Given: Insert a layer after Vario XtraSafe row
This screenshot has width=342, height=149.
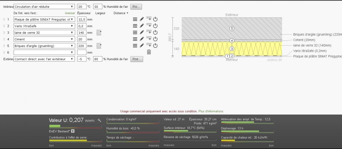Looking at the screenshot, I should pyautogui.click(x=149, y=26).
